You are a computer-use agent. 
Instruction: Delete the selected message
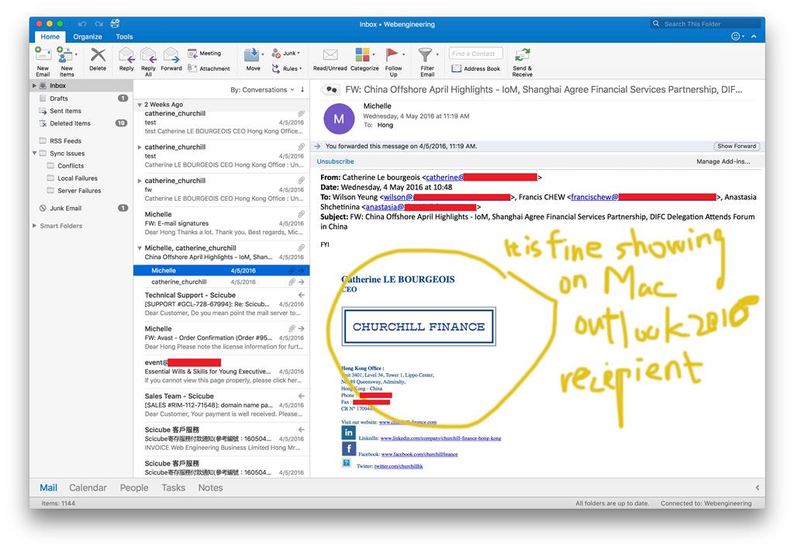tap(98, 59)
